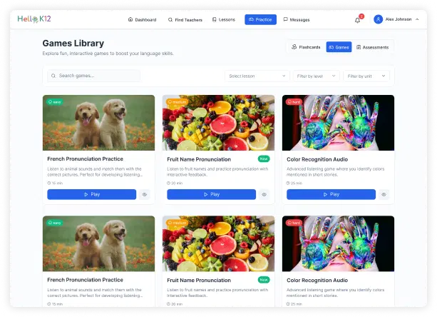
Task: Click medium badge on second-row fruit card
Action: 177,223
